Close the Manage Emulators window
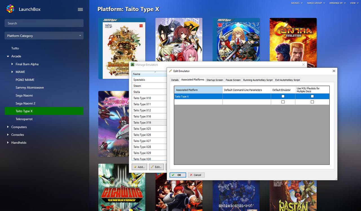361x211 pixels. pos(303,65)
